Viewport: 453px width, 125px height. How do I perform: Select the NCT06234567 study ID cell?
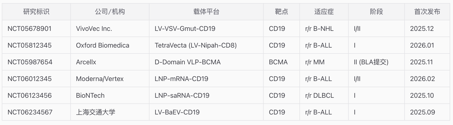coord(30,112)
